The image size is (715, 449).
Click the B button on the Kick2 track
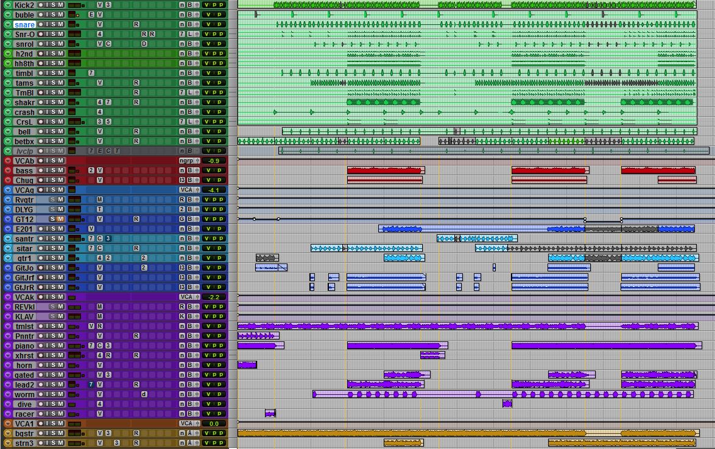coord(189,5)
